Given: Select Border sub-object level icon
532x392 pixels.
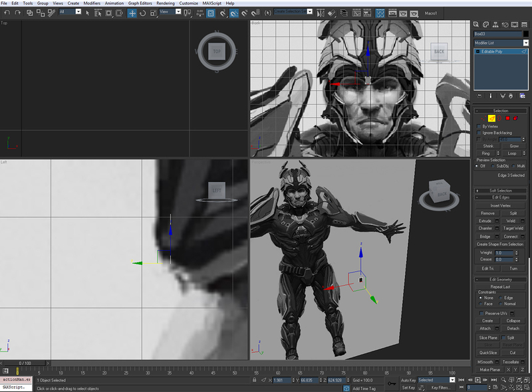Looking at the screenshot, I should click(x=499, y=118).
